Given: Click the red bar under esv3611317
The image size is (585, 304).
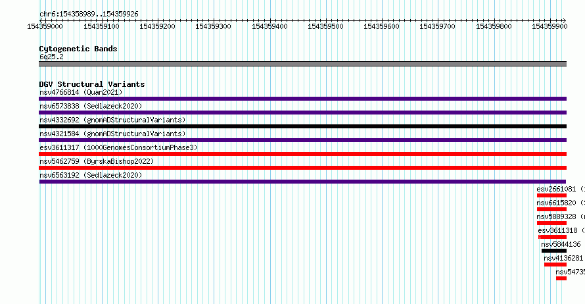Looking at the screenshot, I should [302, 154].
